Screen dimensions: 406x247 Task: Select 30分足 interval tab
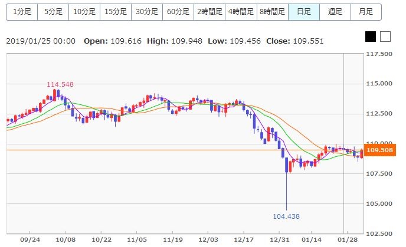tap(147, 12)
